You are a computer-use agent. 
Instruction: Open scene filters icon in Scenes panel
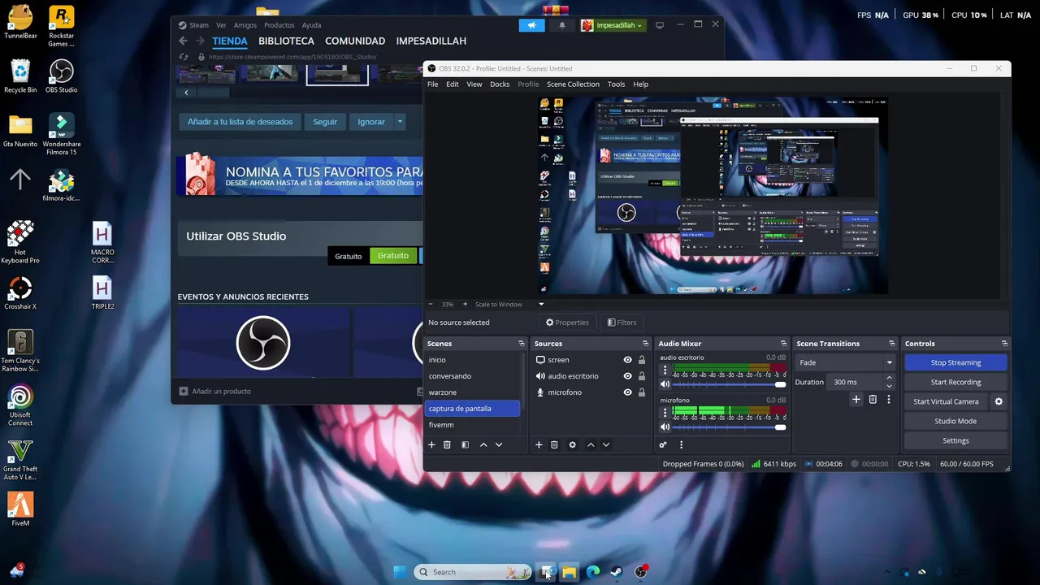(465, 444)
